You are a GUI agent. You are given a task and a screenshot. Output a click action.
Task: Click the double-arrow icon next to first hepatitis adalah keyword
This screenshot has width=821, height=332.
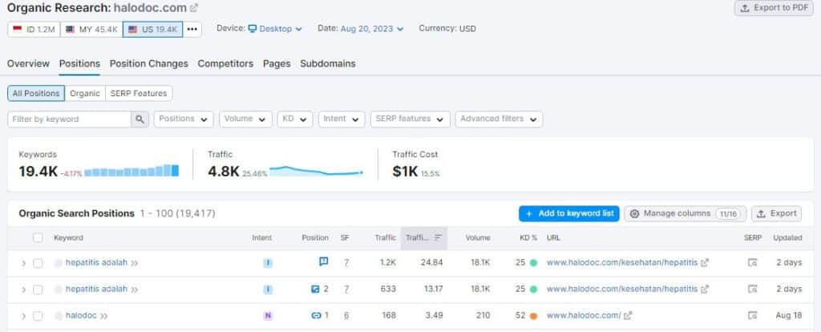point(134,263)
